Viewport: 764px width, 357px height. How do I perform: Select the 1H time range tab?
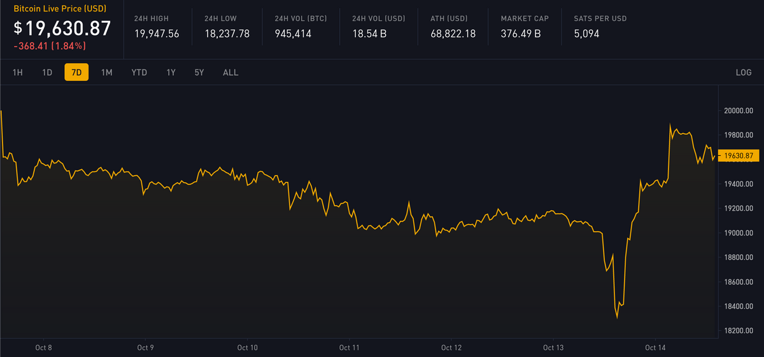18,73
